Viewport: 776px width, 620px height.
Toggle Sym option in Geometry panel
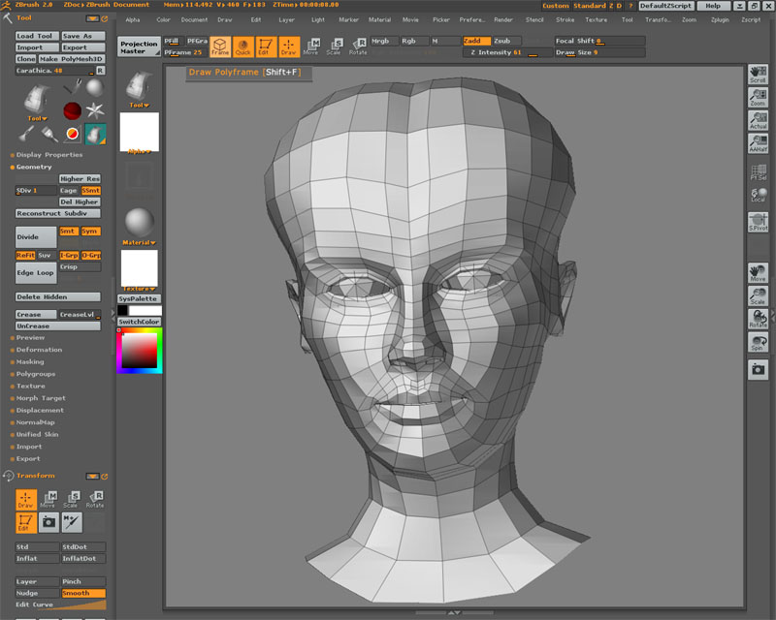(90, 232)
